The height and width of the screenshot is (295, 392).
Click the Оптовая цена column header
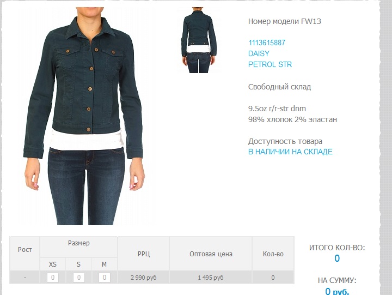(x=211, y=254)
